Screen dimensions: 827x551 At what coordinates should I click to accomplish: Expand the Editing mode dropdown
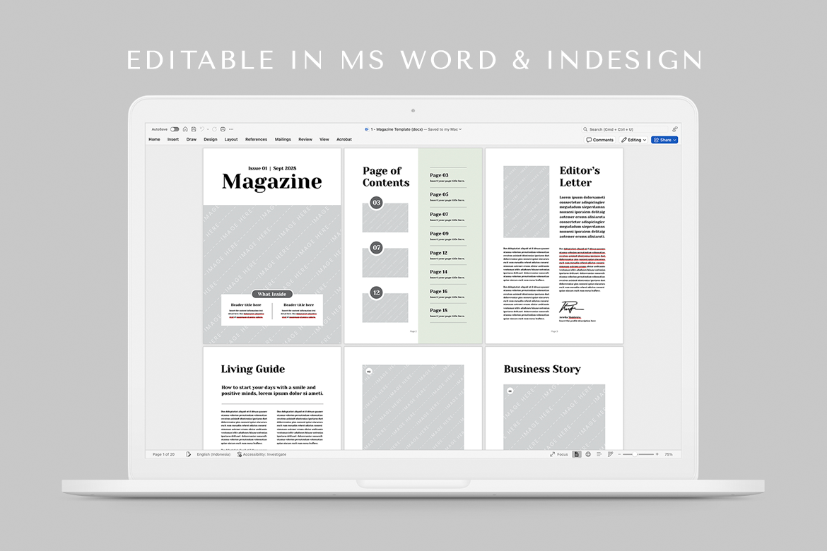tap(633, 140)
